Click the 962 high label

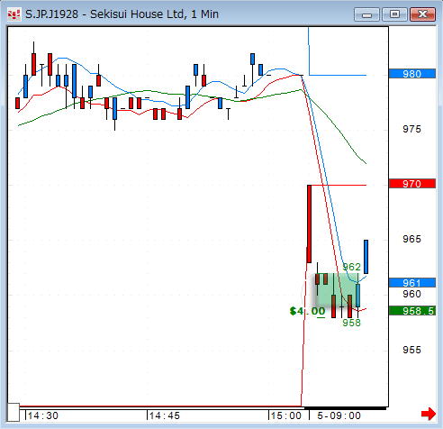[351, 267]
